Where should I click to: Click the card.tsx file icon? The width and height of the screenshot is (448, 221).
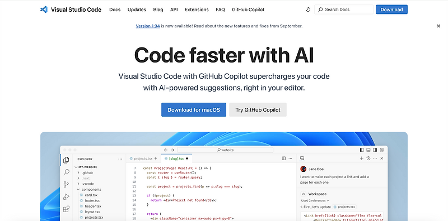[81, 195]
